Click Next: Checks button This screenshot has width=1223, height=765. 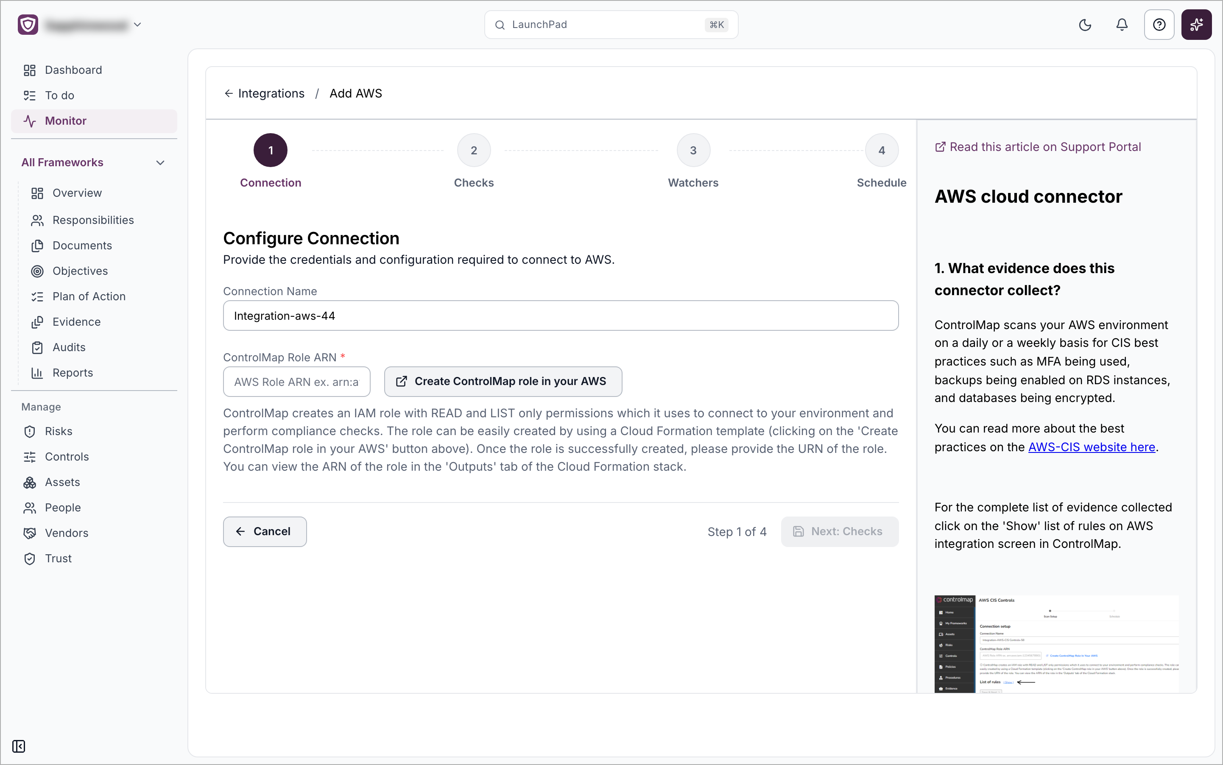click(840, 532)
